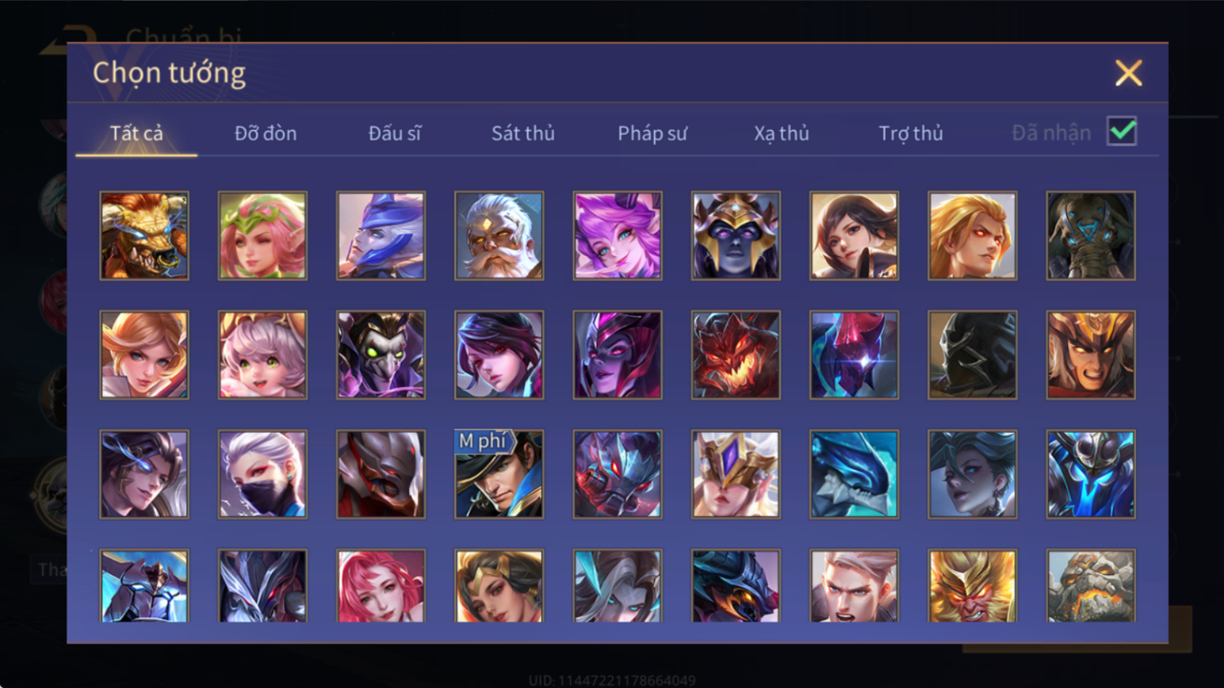Viewport: 1224px width, 688px height.
Task: Select the 'Đấu sĩ' tab
Action: (x=395, y=133)
